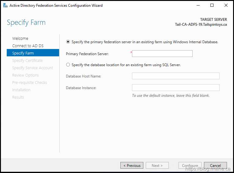234x173 pixels.
Task: Close the AD FS Configuration Wizard window
Action: tap(226, 6)
